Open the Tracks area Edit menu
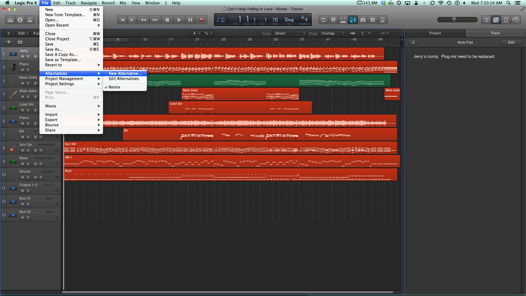The height and width of the screenshot is (296, 526). (23, 33)
